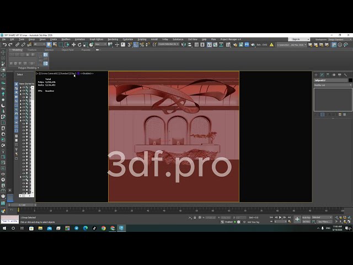This screenshot has width=353, height=265.
Task: Click the Undo arrow in the toolbar
Action: 4,45
